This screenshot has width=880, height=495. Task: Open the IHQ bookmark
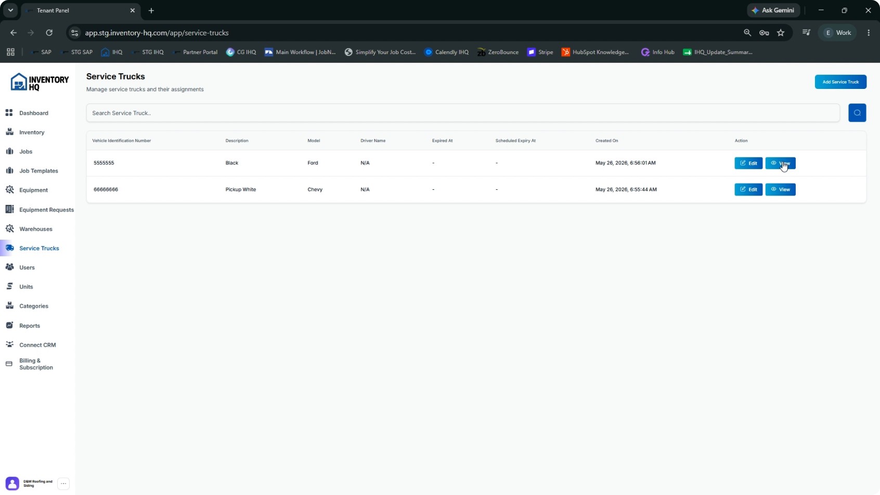[x=112, y=52]
